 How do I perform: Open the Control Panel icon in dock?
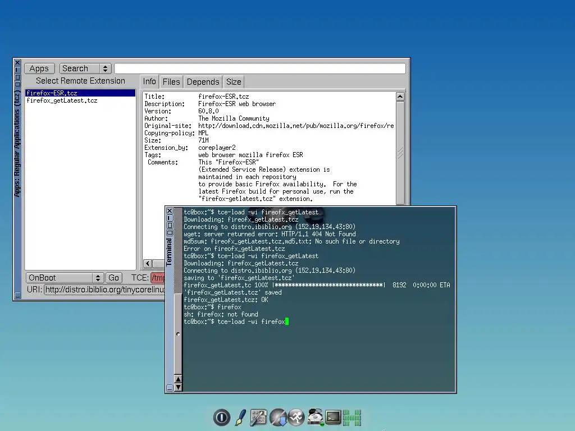[x=258, y=417]
